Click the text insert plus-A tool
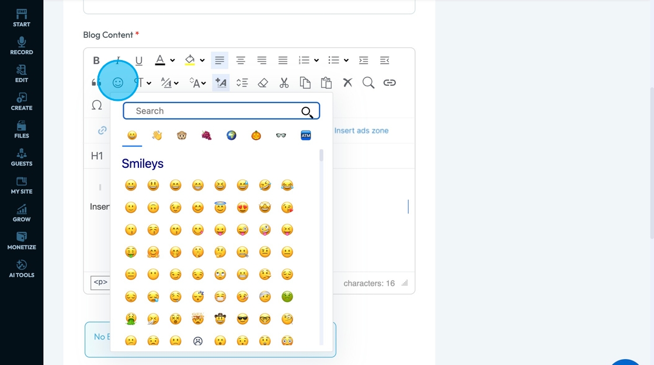 coord(221,82)
